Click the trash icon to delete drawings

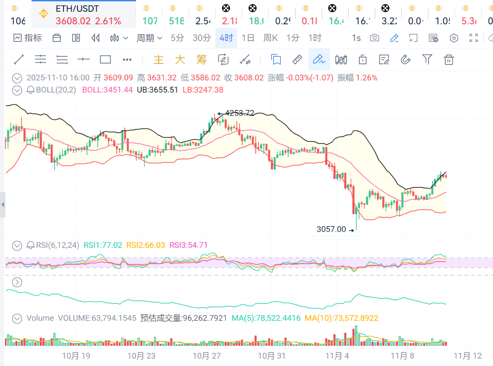pyautogui.click(x=448, y=59)
